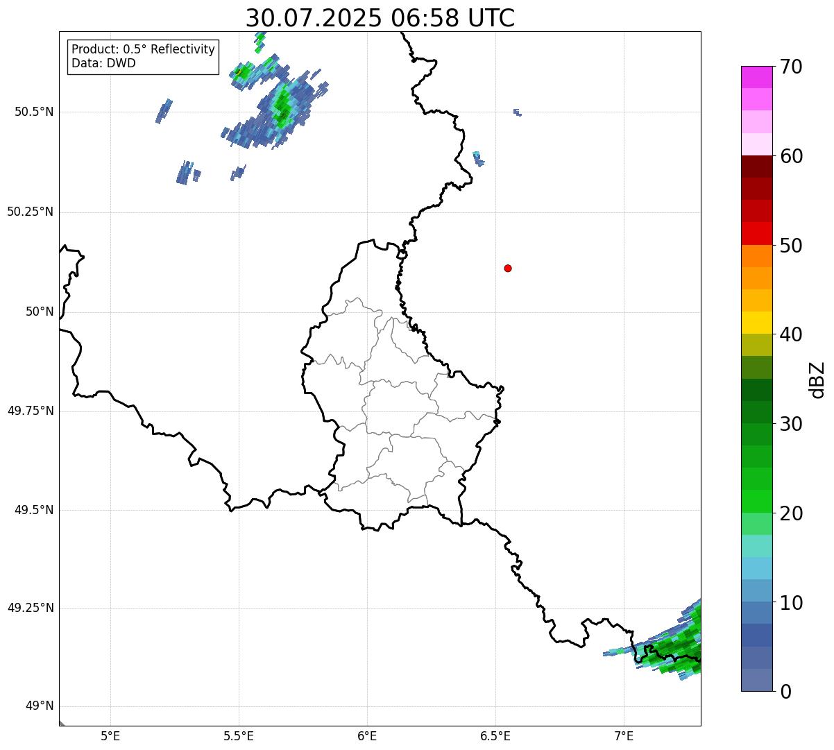Image resolution: width=834 pixels, height=750 pixels.
Task: Click the 'dBZ' colorbar axis label
Action: (817, 380)
